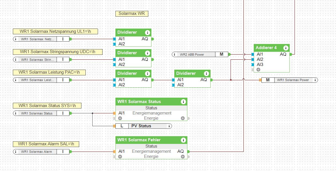Click Energie row in WR1 Solarmax Fehler block

pos(151,156)
